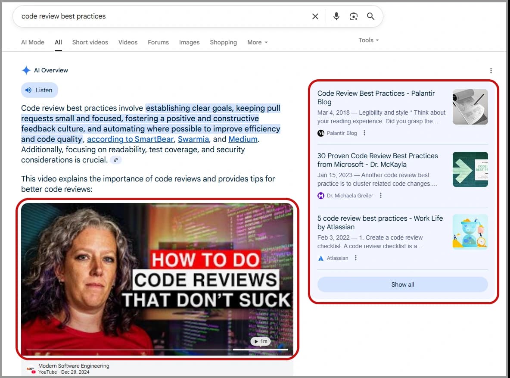Click the 'Atlassian' source name
510x378 pixels.
pos(337,258)
